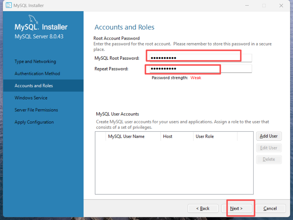Image resolution: width=293 pixels, height=220 pixels.
Task: Click the Accounts and Roles page heading
Action: click(x=125, y=27)
